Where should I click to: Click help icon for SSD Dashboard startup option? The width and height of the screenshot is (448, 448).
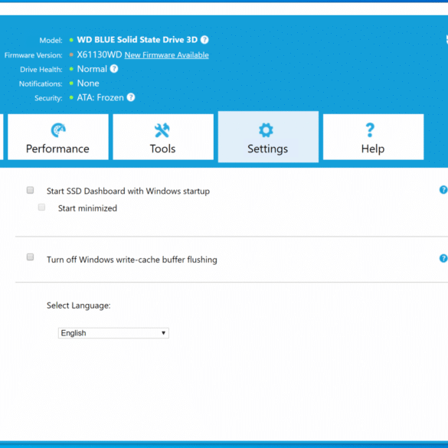[x=443, y=190]
